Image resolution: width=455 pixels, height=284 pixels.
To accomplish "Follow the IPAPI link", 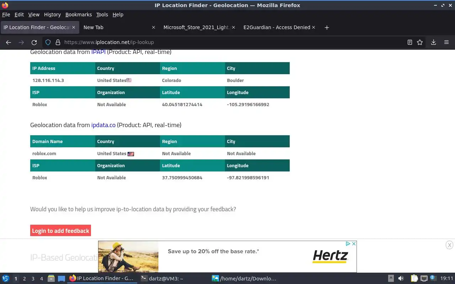I will pos(98,52).
